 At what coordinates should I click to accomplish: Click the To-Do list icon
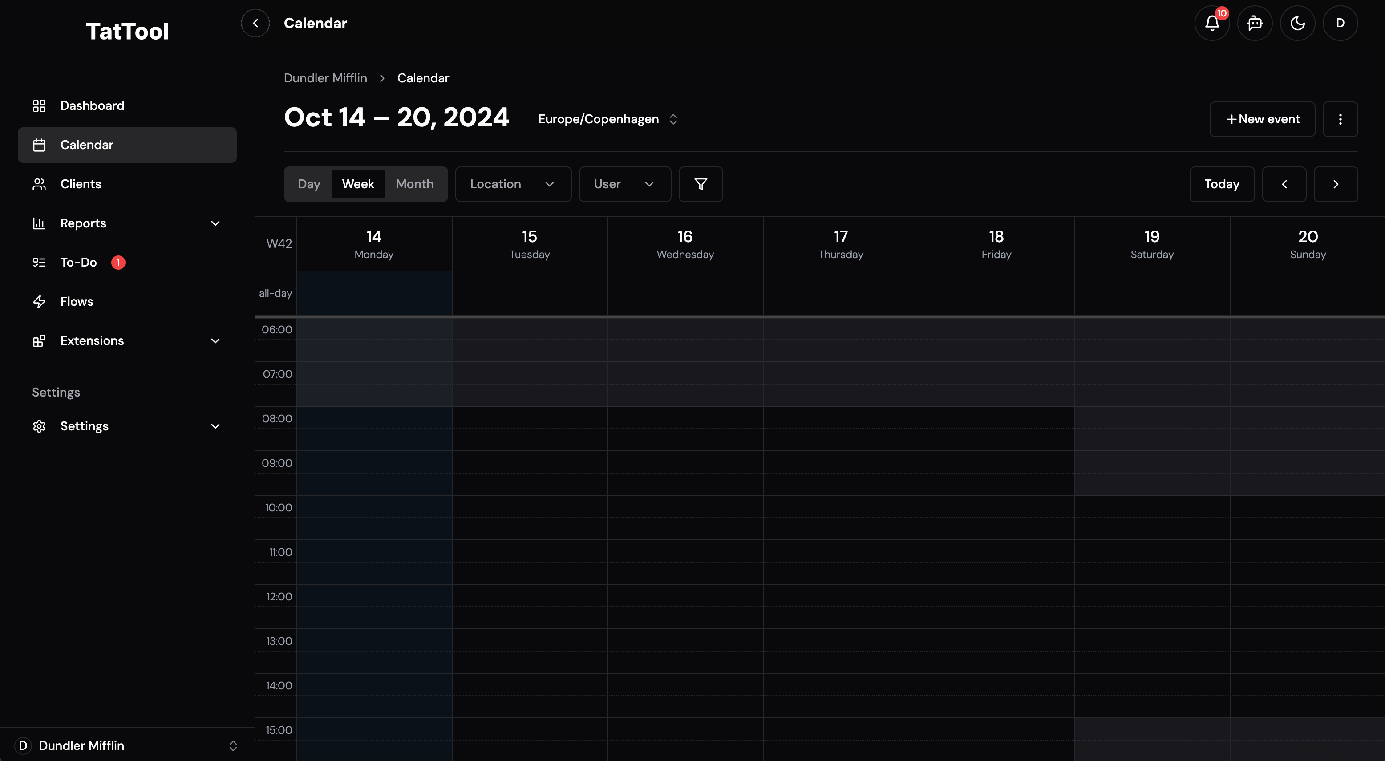coord(39,263)
